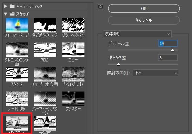192x134 pixels.
Task: Select the ウォーターペーパー filter thumbnail
Action: 17,25
